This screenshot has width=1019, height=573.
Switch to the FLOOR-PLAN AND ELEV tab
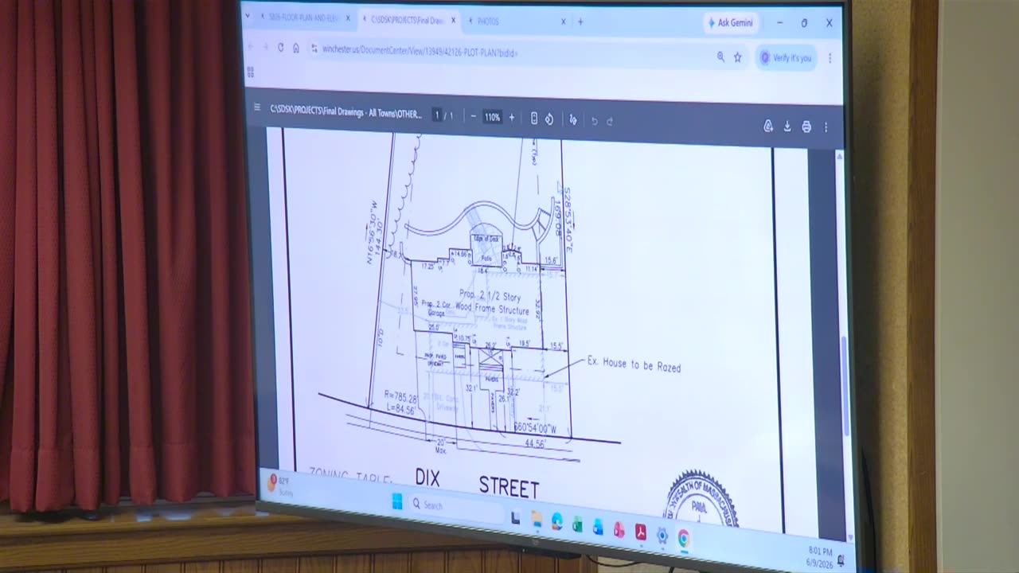(306, 17)
